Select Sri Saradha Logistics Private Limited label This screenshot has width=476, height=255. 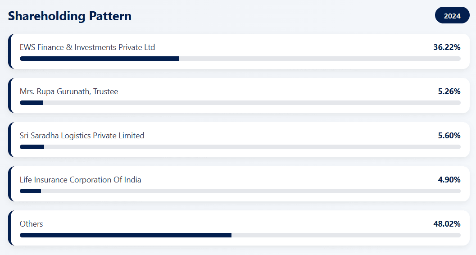[x=82, y=136]
